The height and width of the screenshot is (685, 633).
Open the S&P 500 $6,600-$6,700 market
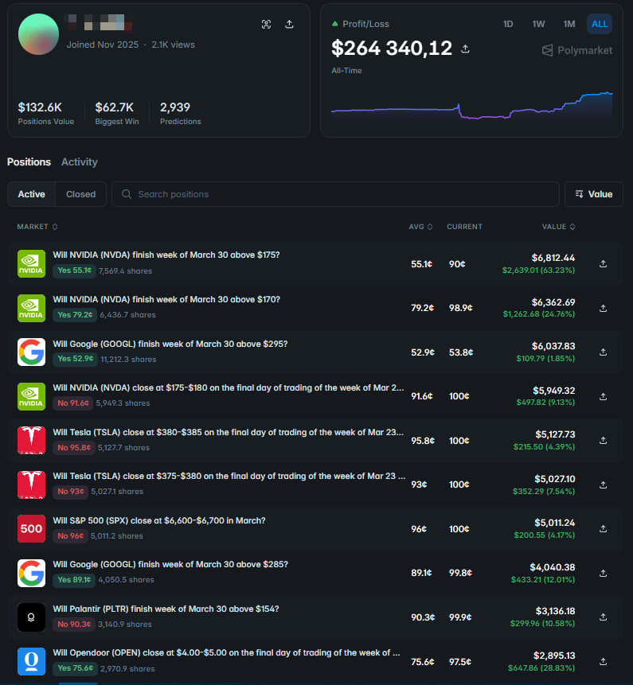[159, 521]
